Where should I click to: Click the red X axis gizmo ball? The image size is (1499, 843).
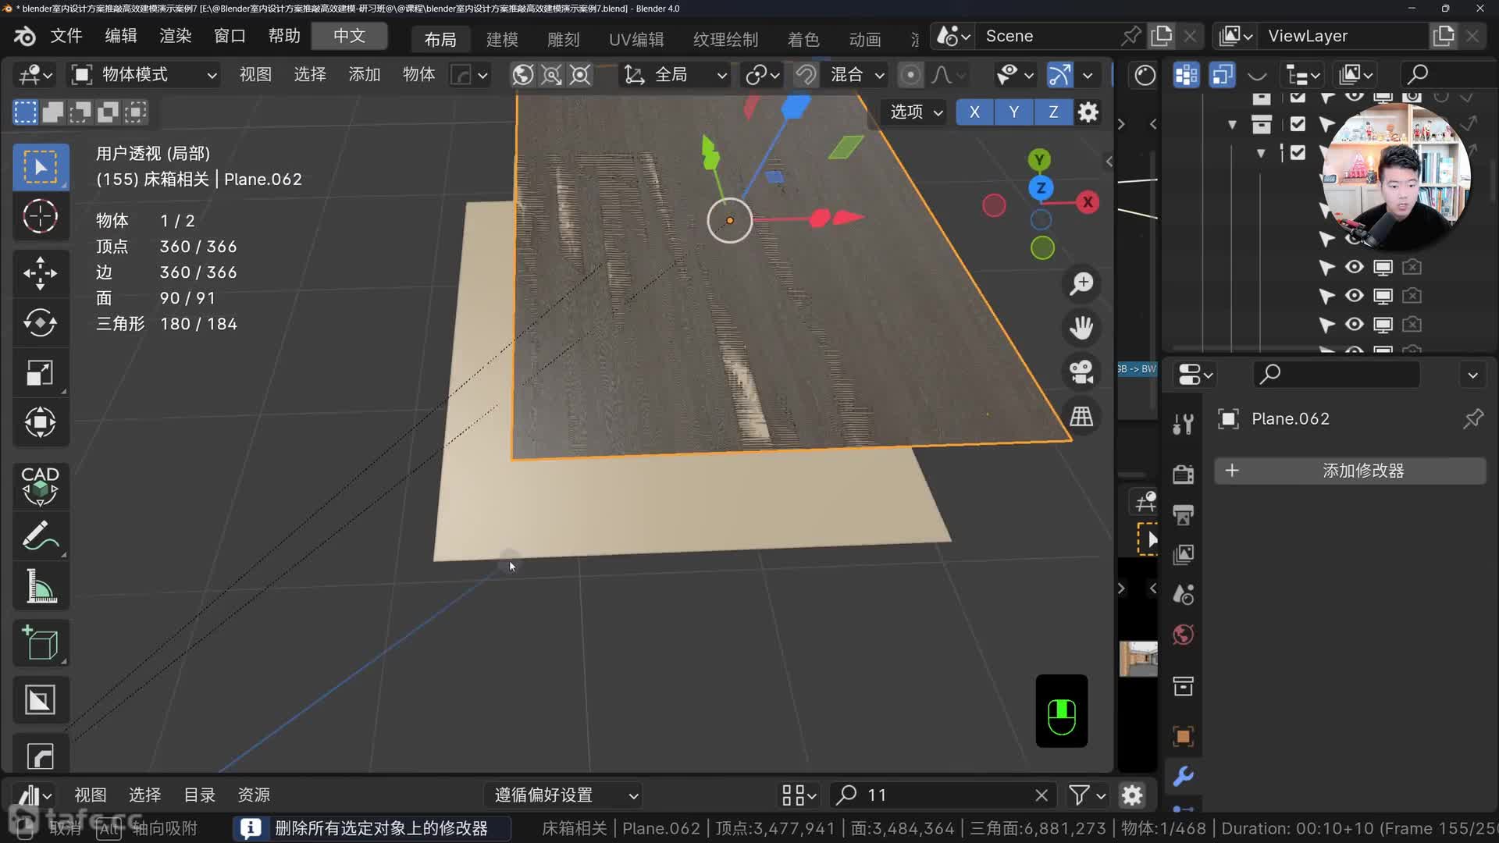[x=1087, y=202]
